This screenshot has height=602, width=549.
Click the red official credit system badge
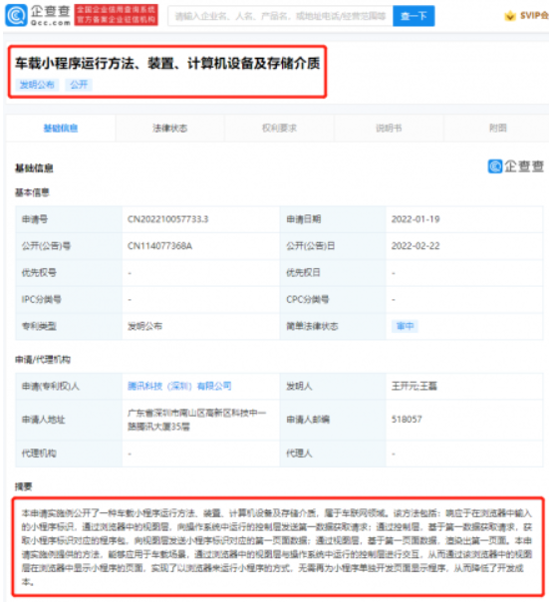tap(116, 15)
